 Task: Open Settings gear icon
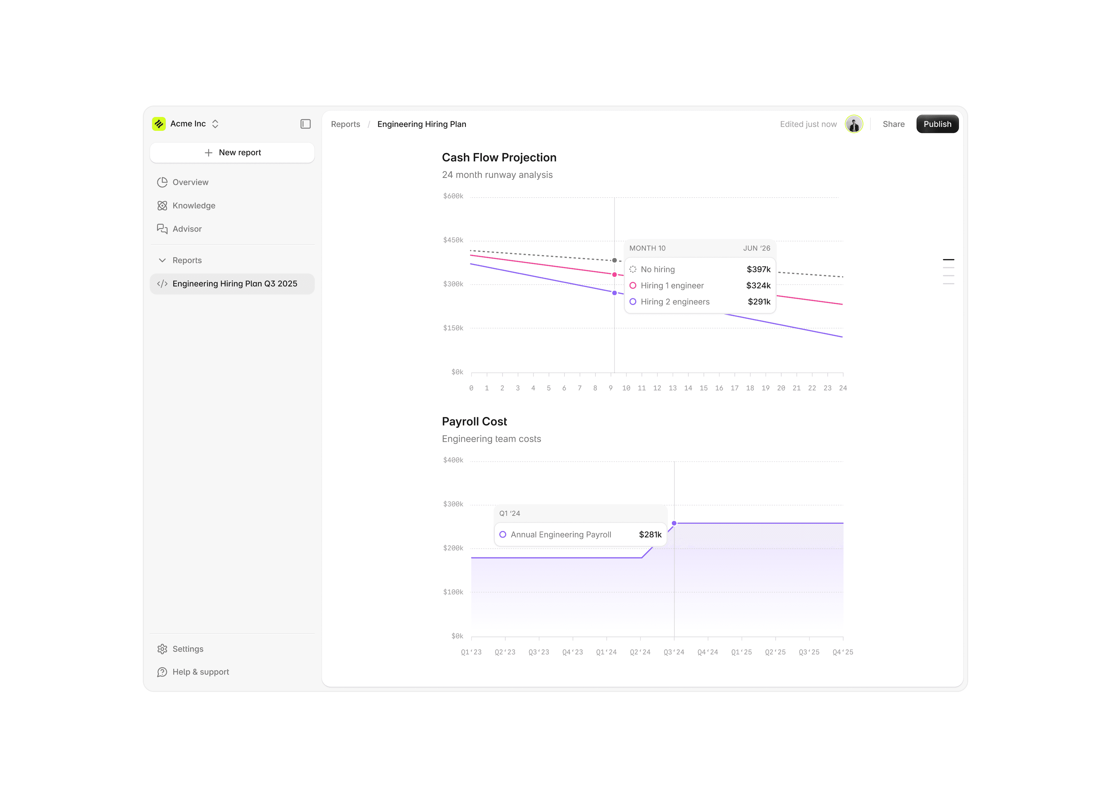tap(162, 649)
